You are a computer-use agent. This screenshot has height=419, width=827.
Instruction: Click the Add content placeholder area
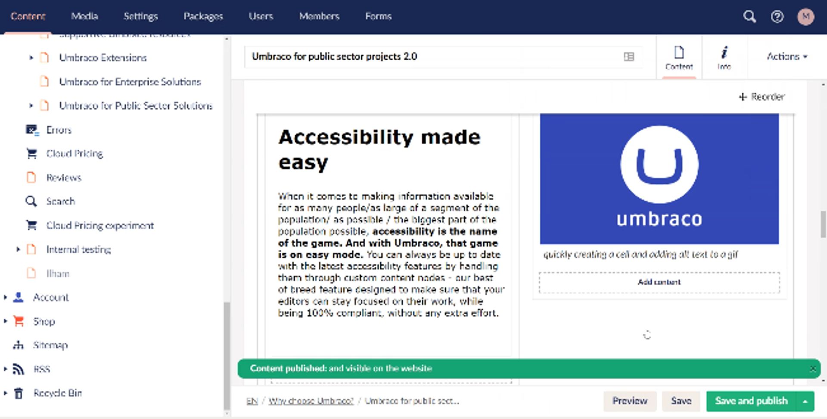point(659,282)
